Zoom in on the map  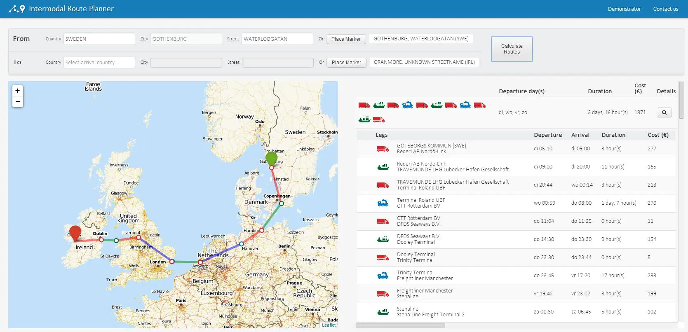[18, 91]
